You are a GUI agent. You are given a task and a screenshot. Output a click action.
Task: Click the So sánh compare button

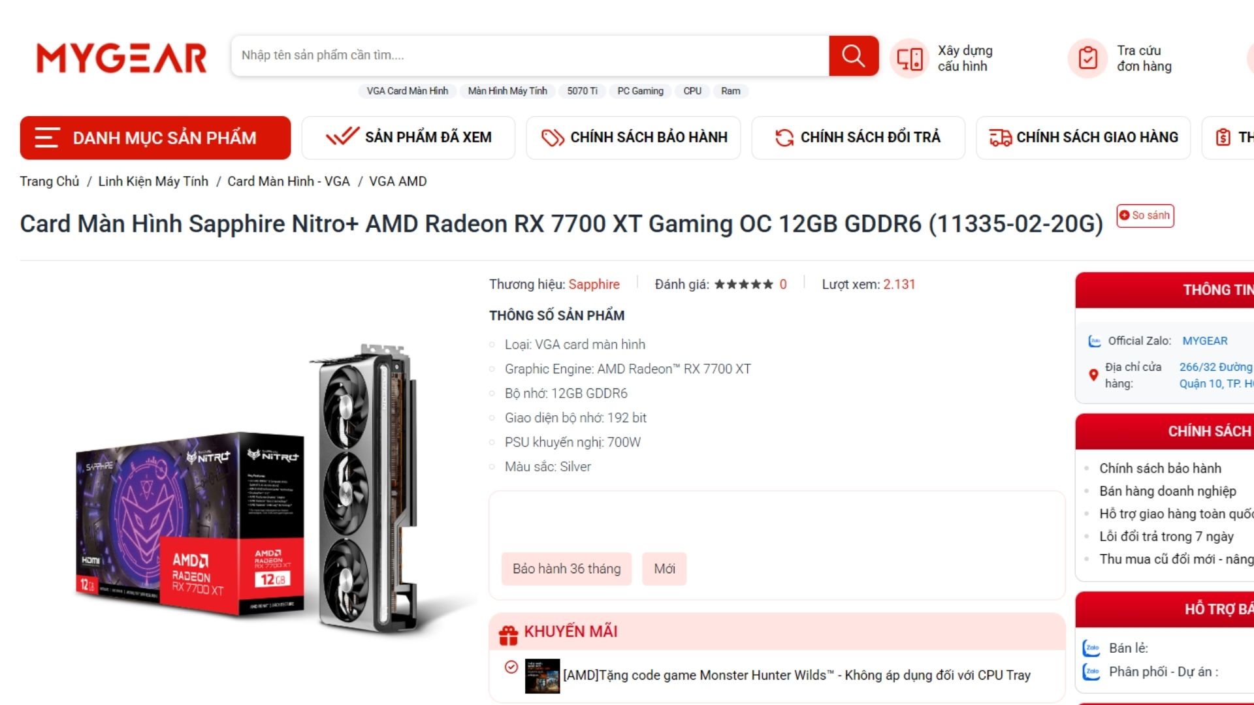1145,215
